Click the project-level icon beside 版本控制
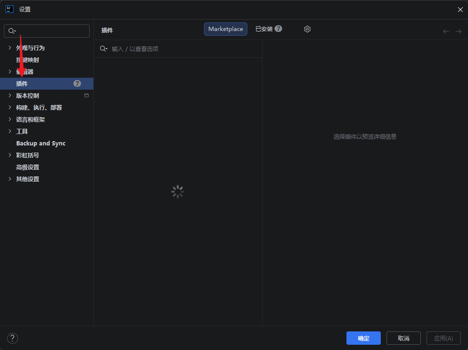Viewport: 468px width, 350px height. [x=87, y=95]
